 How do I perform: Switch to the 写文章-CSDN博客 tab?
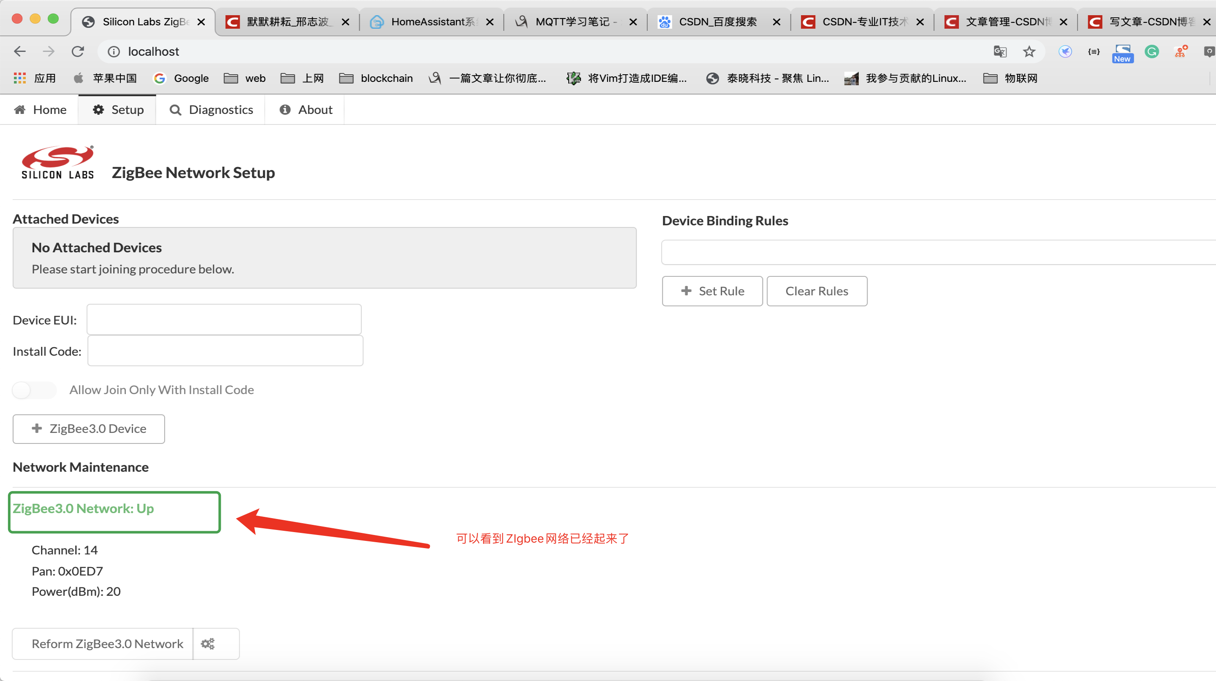coord(1147,22)
